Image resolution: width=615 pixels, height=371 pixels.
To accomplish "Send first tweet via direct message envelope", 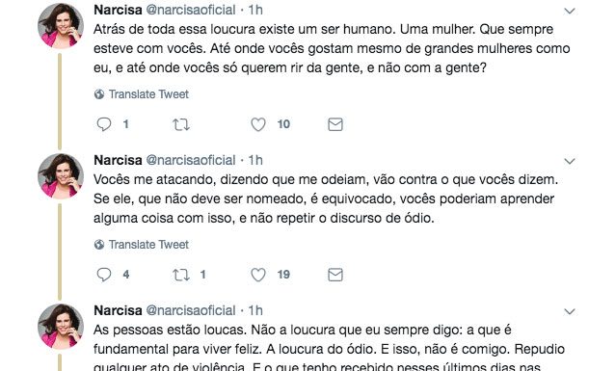I will tap(335, 124).
